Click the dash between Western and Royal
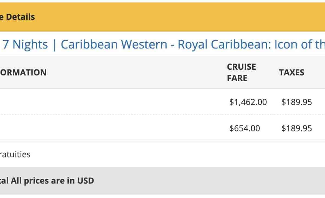The image size is (325, 198). (172, 45)
